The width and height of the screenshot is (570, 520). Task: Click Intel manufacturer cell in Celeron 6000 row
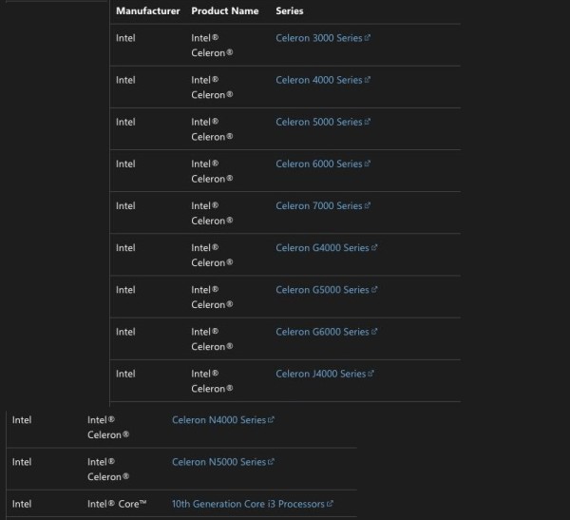pyautogui.click(x=125, y=164)
